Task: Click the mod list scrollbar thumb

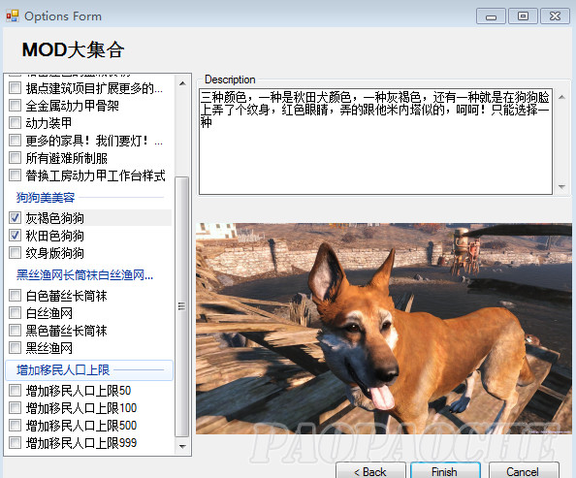Action: [x=182, y=306]
